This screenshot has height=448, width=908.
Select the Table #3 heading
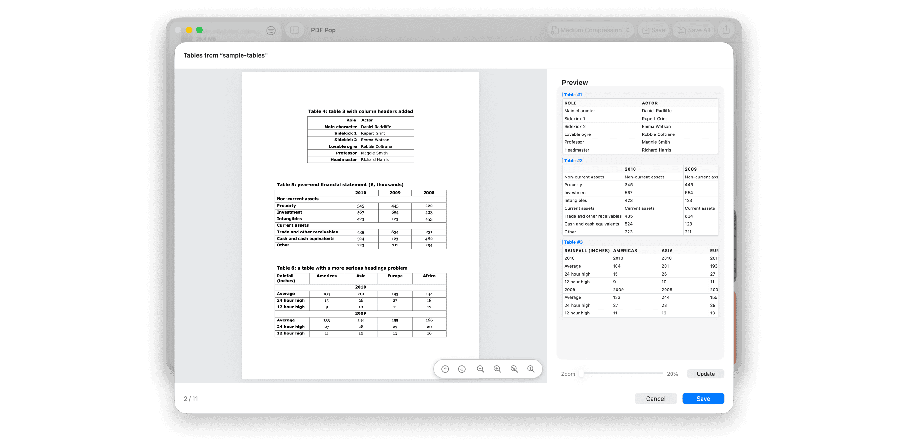tap(573, 242)
